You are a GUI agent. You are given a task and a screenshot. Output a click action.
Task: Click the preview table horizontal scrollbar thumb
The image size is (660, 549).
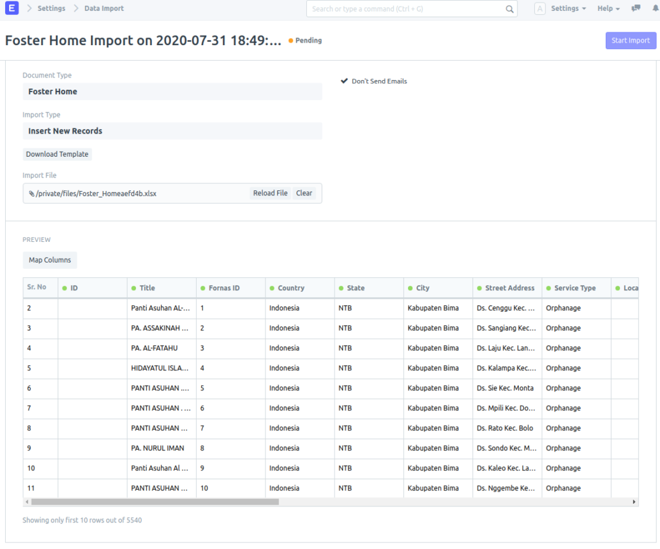click(x=155, y=501)
